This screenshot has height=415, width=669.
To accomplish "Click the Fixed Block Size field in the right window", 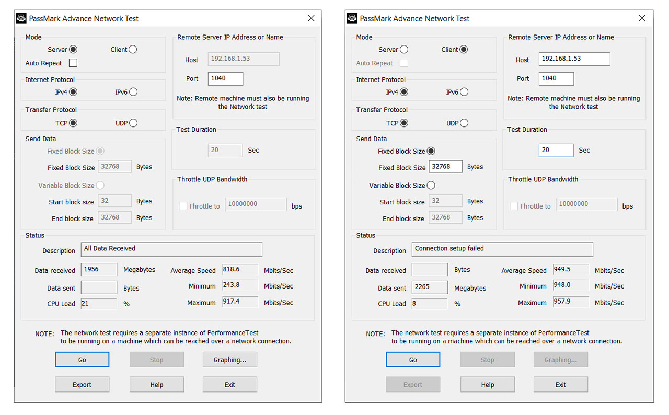I will (446, 167).
